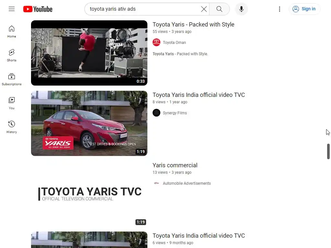
Task: Clear the search query with the X
Action: pyautogui.click(x=204, y=9)
